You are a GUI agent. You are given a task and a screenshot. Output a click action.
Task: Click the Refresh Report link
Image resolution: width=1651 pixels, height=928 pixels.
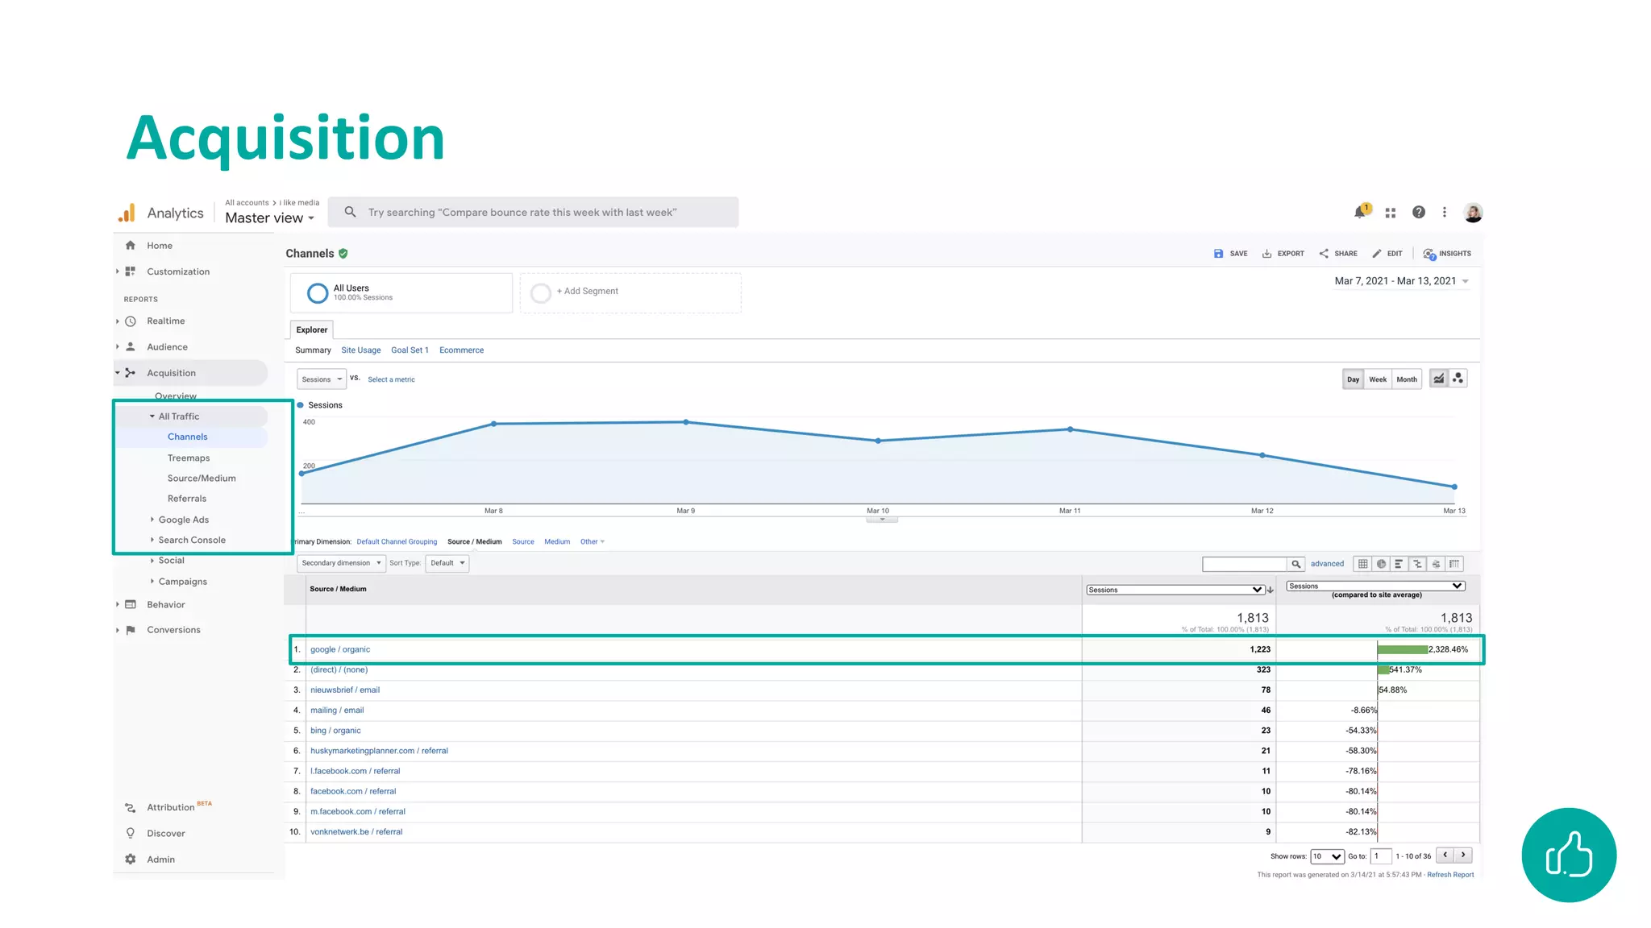(x=1449, y=875)
